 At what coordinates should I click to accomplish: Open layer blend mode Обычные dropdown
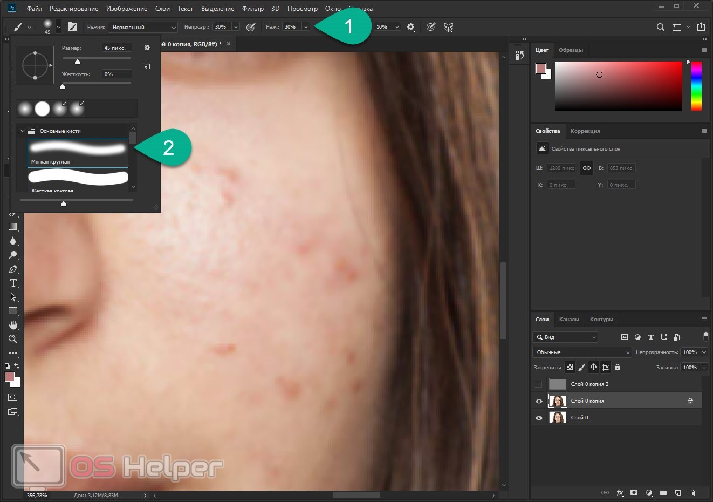tap(582, 352)
